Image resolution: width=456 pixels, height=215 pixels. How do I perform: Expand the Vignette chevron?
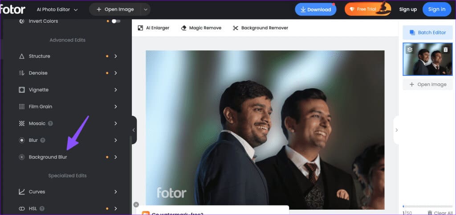pos(115,90)
